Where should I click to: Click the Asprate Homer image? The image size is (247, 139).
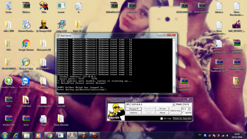click(x=116, y=112)
